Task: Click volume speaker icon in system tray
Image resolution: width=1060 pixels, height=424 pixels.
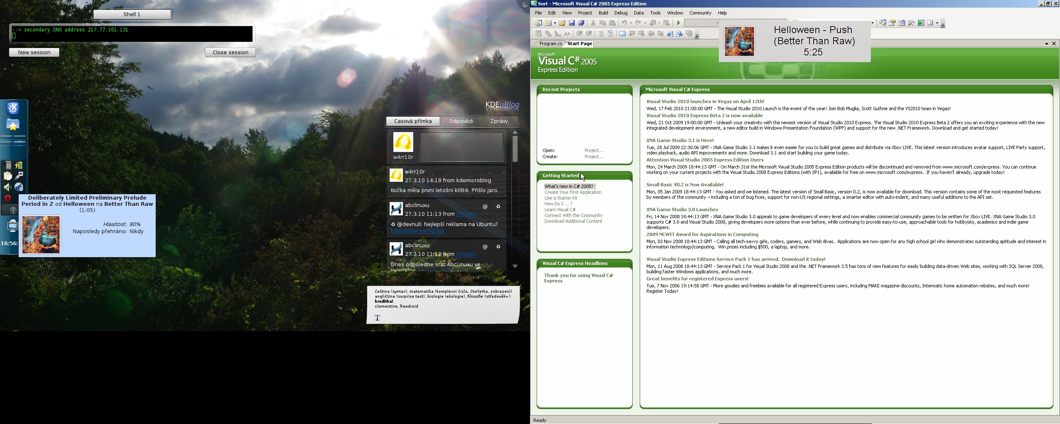Action: point(7,187)
